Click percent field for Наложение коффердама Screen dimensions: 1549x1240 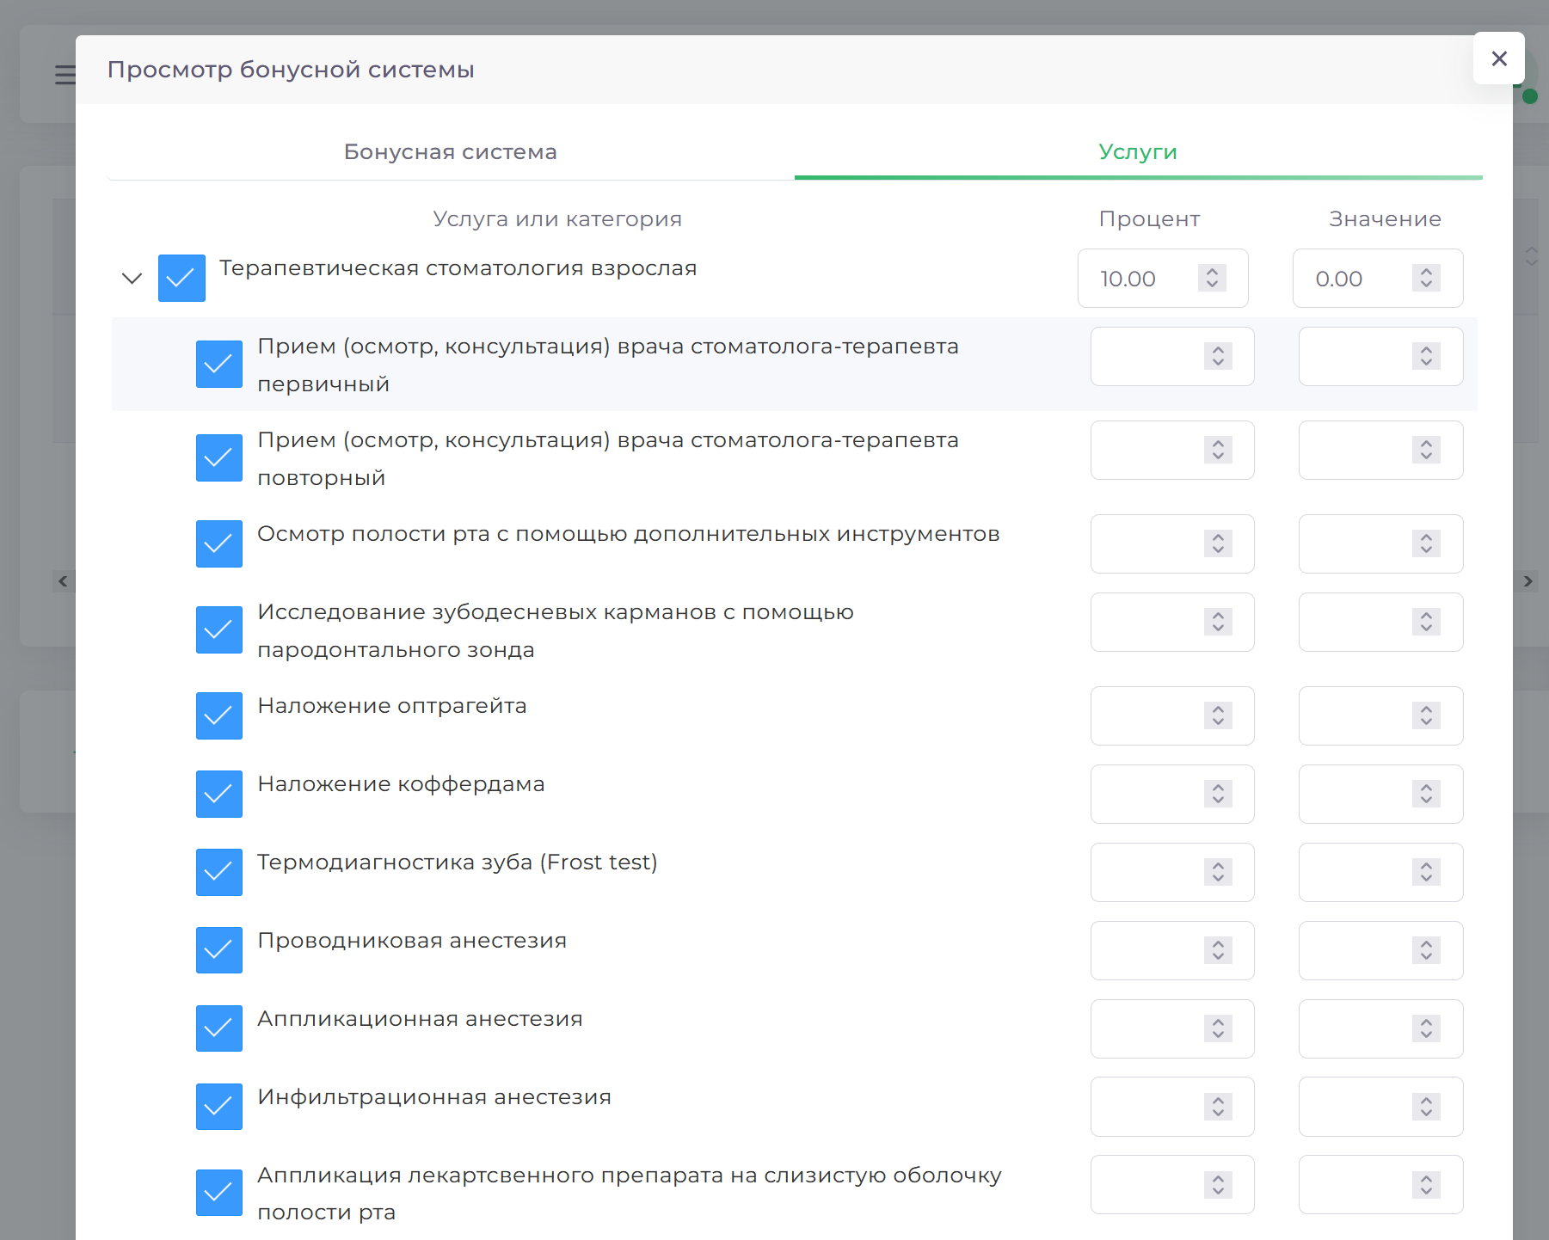tap(1172, 795)
